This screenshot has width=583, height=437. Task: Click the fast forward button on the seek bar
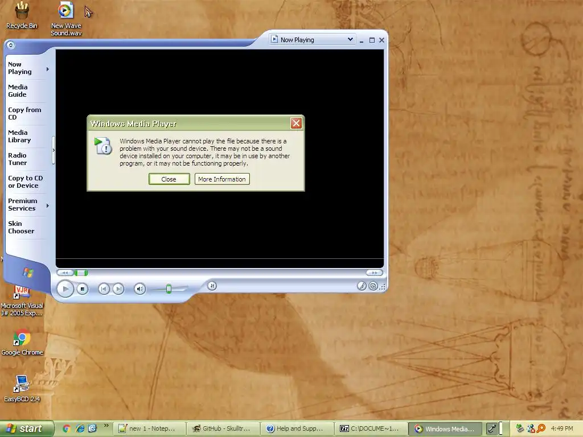[x=375, y=273]
